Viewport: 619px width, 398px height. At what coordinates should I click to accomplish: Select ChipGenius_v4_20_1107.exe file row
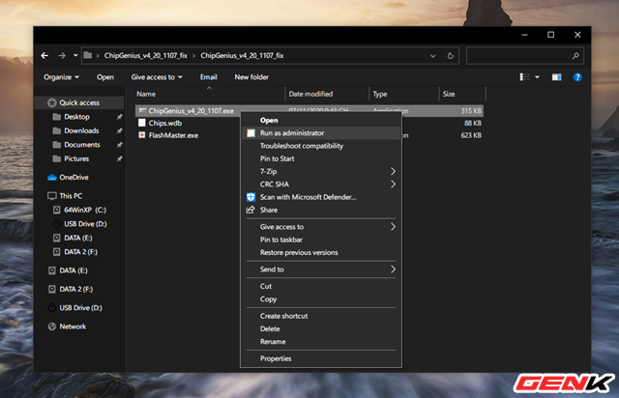[309, 111]
